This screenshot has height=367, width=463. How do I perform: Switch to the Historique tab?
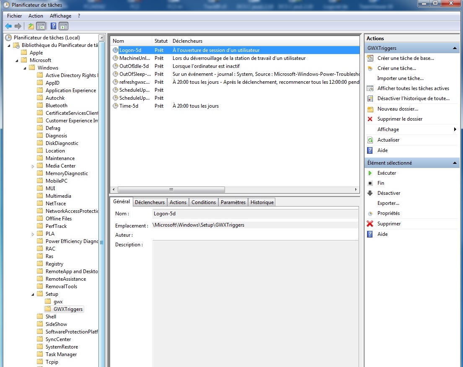click(x=262, y=202)
